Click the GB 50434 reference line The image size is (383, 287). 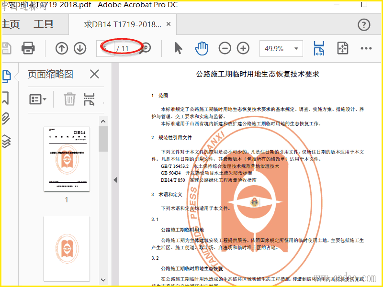(x=206, y=173)
